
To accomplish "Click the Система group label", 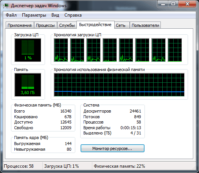I will [91, 105].
